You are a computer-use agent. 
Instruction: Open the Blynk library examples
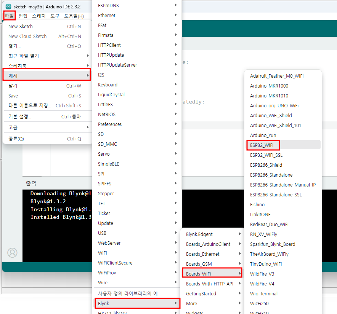[x=137, y=303]
